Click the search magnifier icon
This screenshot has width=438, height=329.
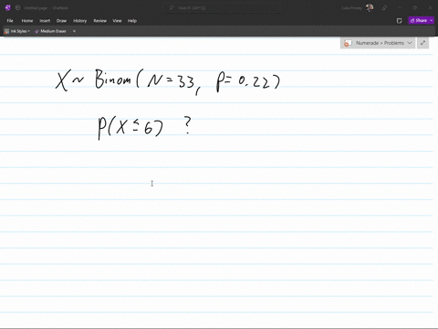click(172, 8)
